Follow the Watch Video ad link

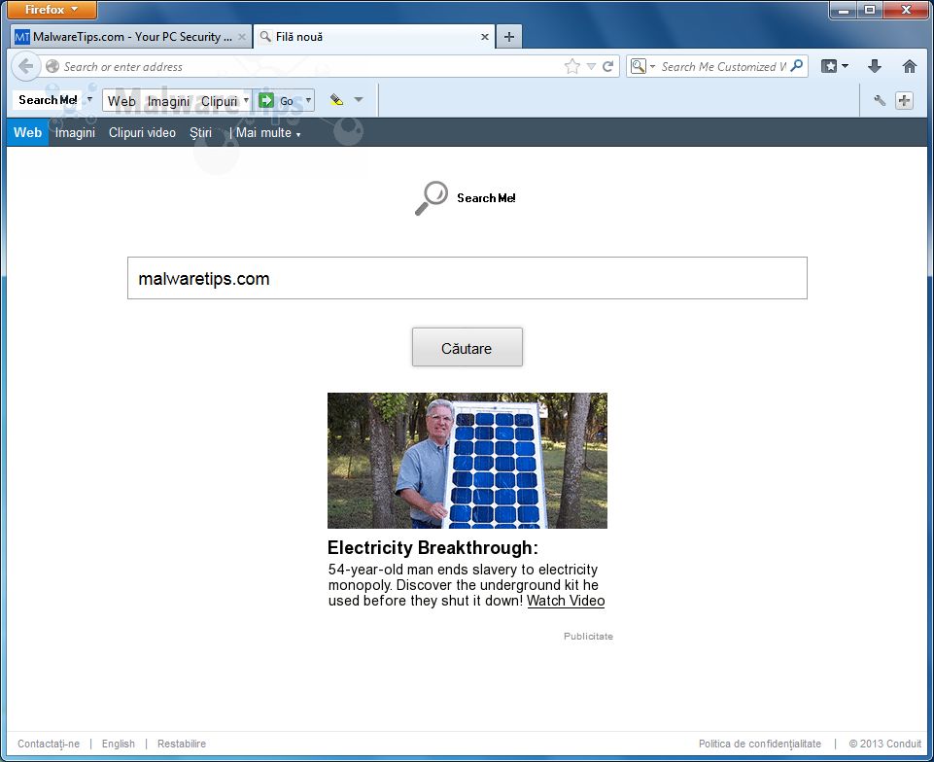click(x=566, y=601)
